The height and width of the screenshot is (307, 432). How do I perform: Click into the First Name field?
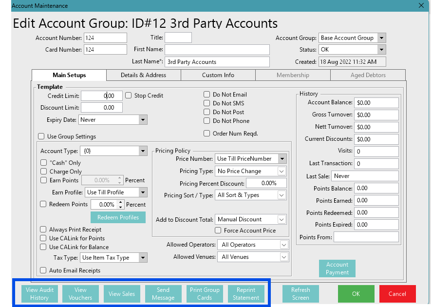click(x=217, y=50)
